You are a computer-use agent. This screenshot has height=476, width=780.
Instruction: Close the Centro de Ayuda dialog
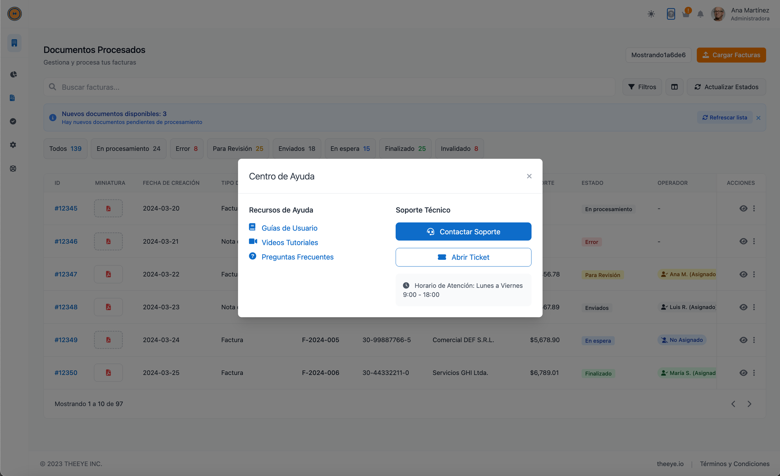coord(529,176)
